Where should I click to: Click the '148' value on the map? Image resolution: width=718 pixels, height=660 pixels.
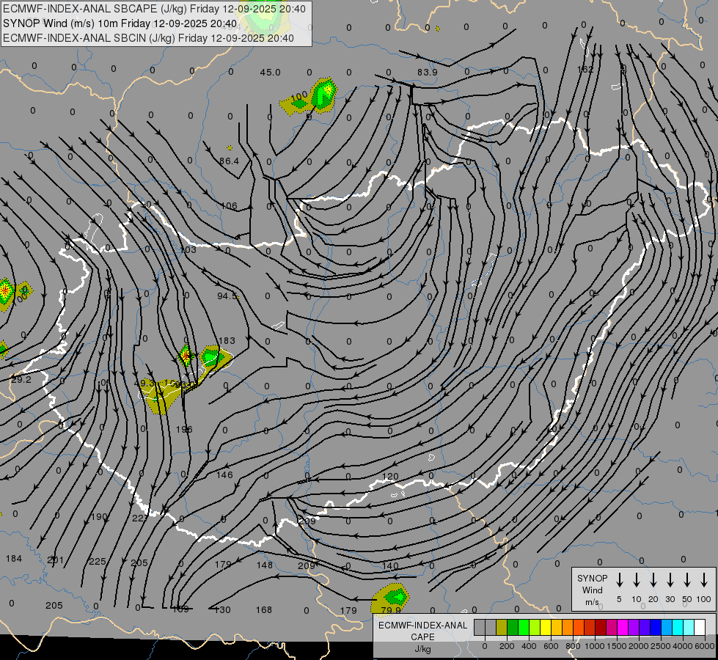pos(265,565)
